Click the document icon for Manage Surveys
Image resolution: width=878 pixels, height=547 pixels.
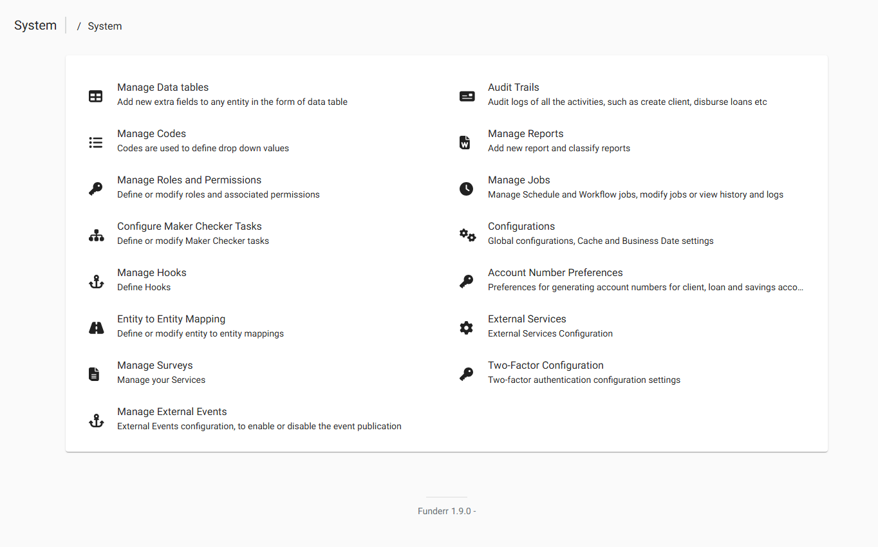tap(95, 373)
